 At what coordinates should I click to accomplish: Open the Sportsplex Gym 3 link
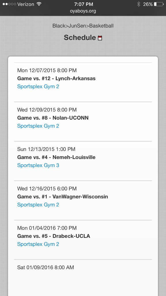point(38,165)
